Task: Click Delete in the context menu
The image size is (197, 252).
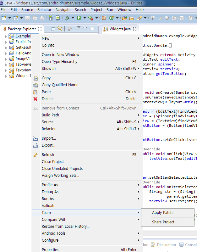Action: (87, 99)
